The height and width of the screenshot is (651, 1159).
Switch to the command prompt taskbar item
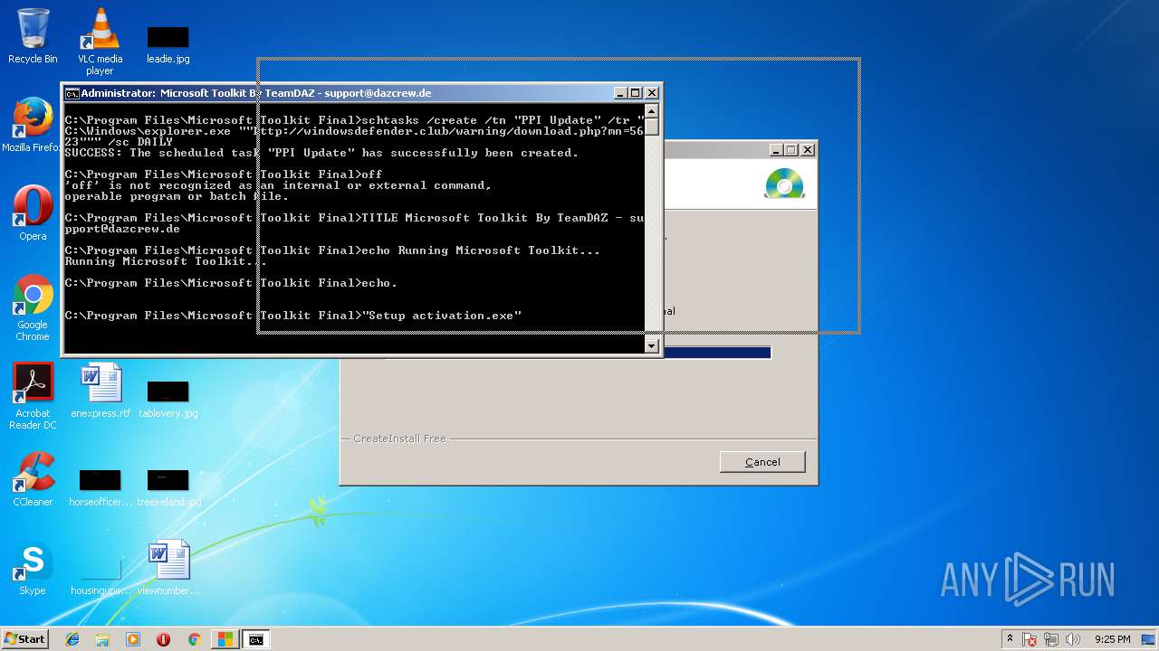click(256, 639)
